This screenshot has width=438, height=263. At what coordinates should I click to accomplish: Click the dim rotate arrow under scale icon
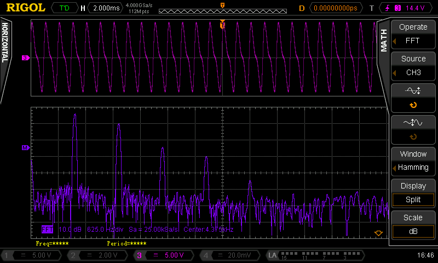(x=413, y=137)
